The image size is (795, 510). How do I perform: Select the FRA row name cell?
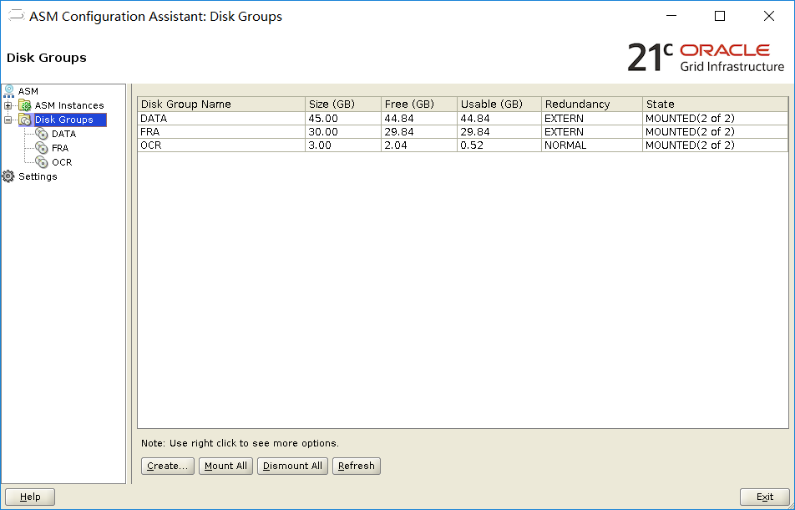221,132
